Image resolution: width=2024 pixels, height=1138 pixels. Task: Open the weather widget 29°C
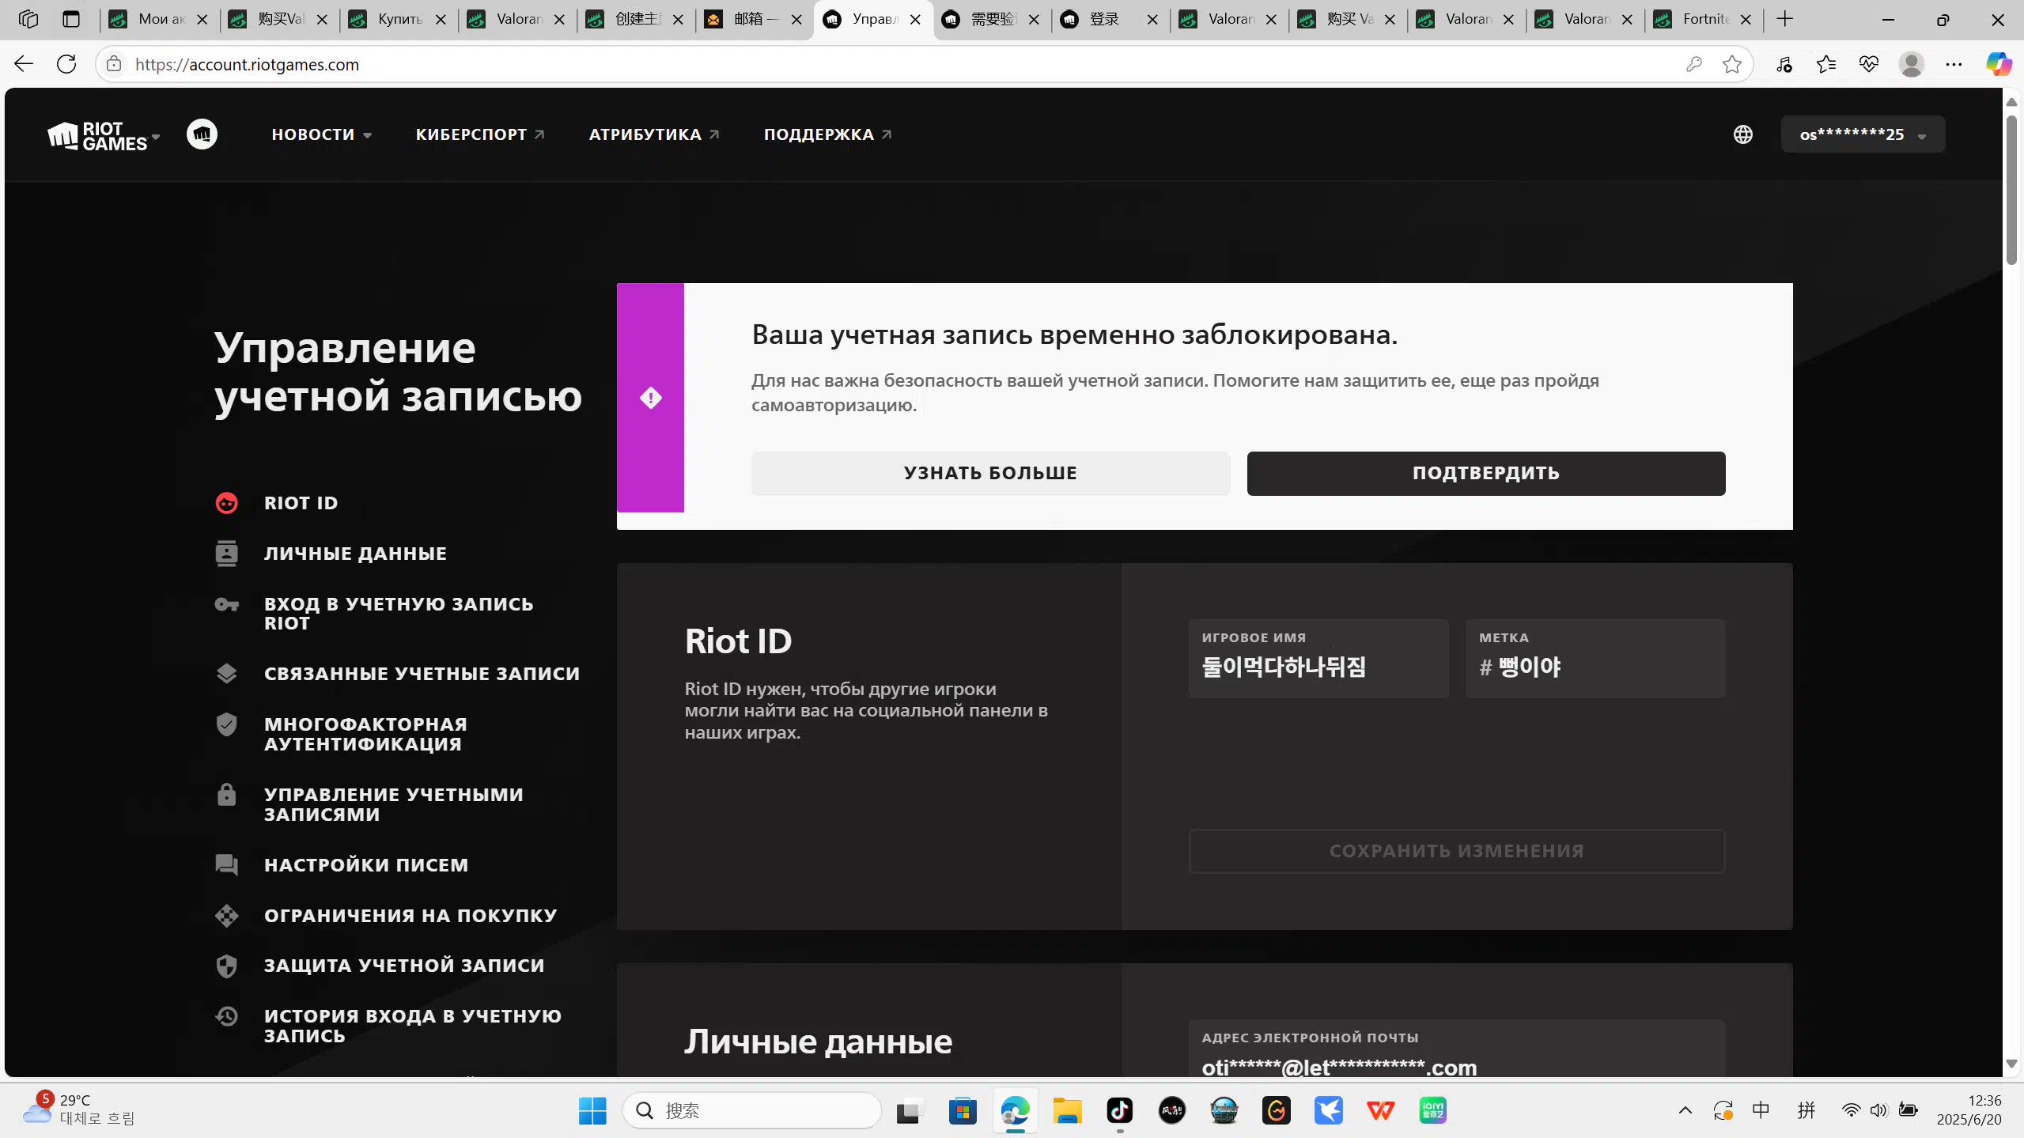[79, 1110]
